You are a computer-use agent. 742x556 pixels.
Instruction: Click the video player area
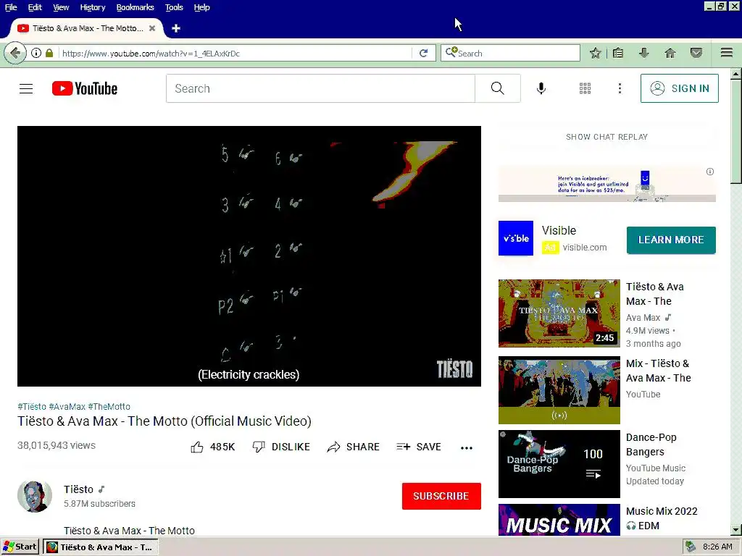tap(249, 256)
